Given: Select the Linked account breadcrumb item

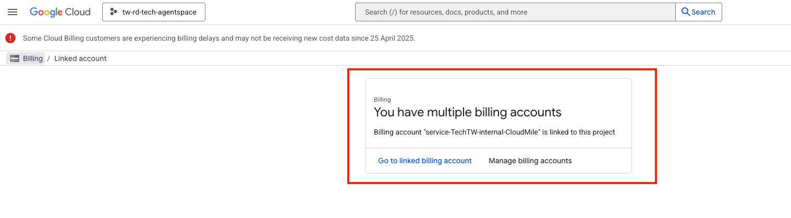Looking at the screenshot, I should [x=80, y=58].
